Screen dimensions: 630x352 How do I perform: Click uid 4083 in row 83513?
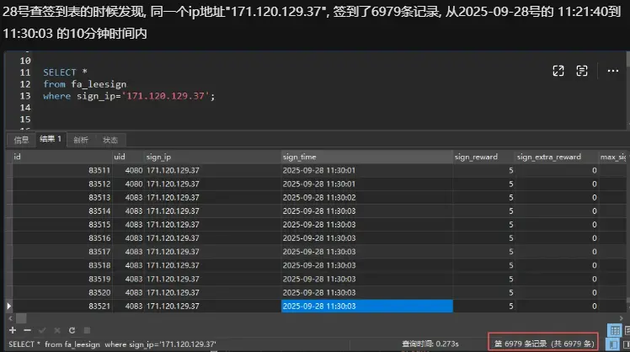point(128,198)
